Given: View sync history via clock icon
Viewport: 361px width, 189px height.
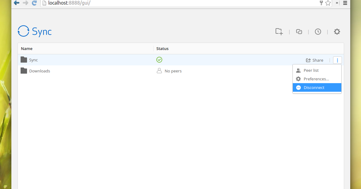Looking at the screenshot, I should [x=318, y=32].
